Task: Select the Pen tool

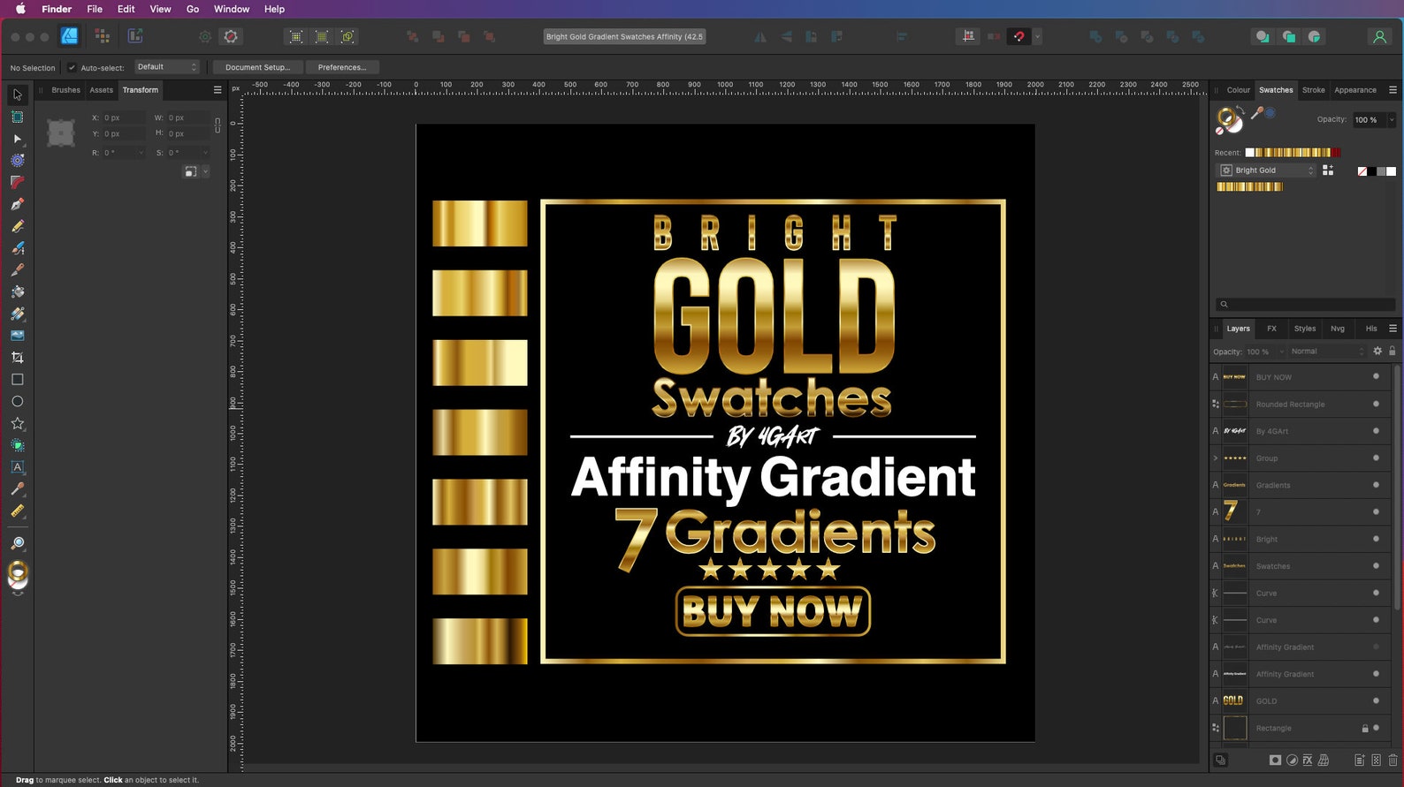Action: coord(17,204)
